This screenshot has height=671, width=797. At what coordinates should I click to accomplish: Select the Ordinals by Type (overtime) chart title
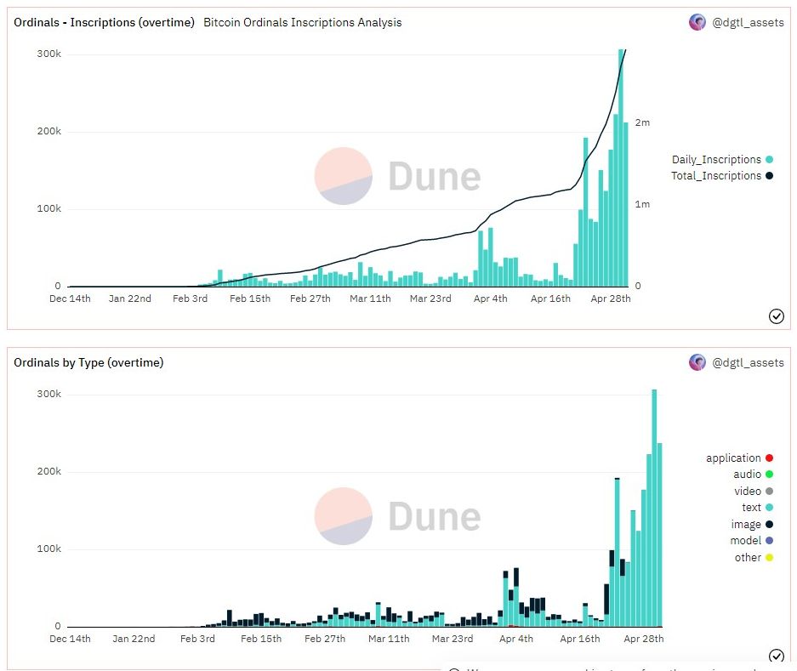click(x=88, y=362)
